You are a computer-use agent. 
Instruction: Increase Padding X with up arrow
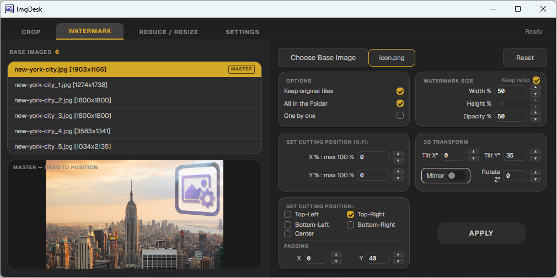336,254
